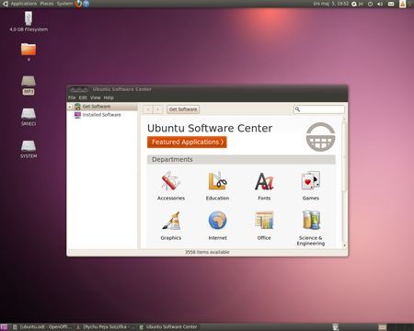Open the Help launcher in top panel
414x331 pixels.
click(86, 4)
